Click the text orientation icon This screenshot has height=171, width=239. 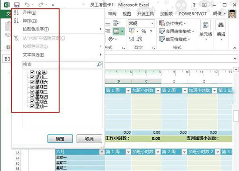point(111,39)
